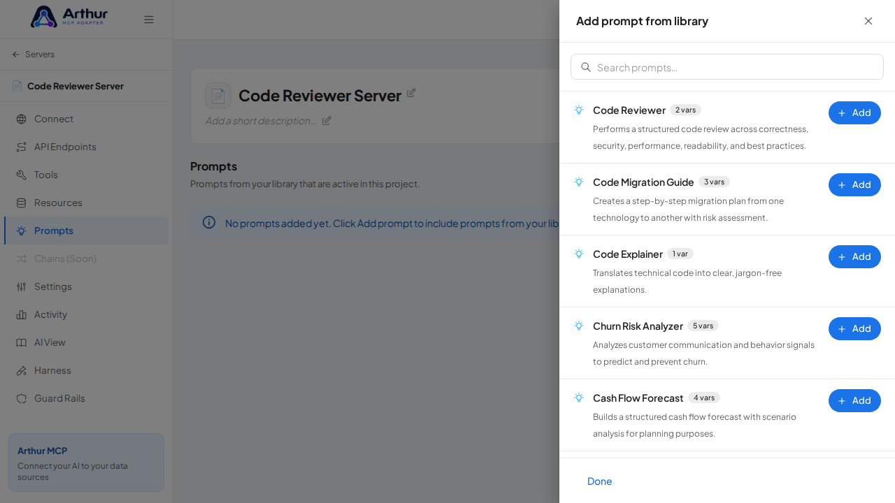The image size is (895, 503).
Task: Close the Add prompt from library panel
Action: coord(868,21)
